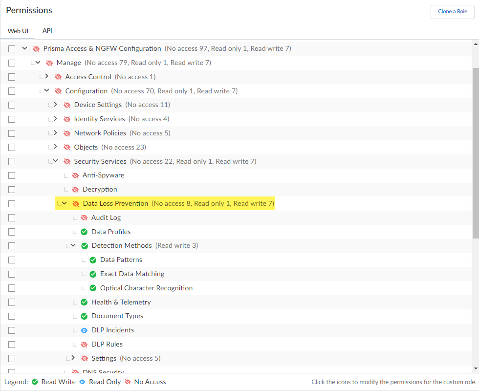Click the vertical scrollbar thumb
The height and width of the screenshot is (391, 479).
(476, 152)
